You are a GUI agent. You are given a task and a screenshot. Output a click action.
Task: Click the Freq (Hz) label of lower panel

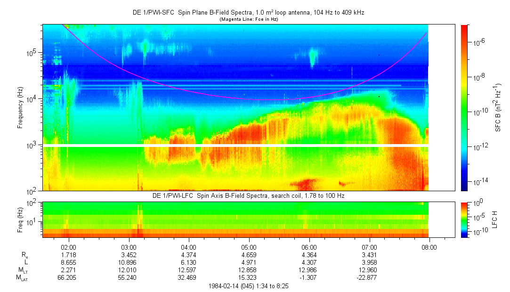pos(20,219)
